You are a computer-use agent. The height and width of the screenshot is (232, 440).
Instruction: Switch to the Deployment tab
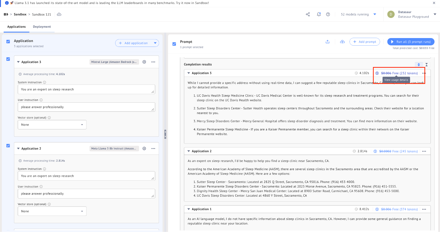pyautogui.click(x=42, y=27)
